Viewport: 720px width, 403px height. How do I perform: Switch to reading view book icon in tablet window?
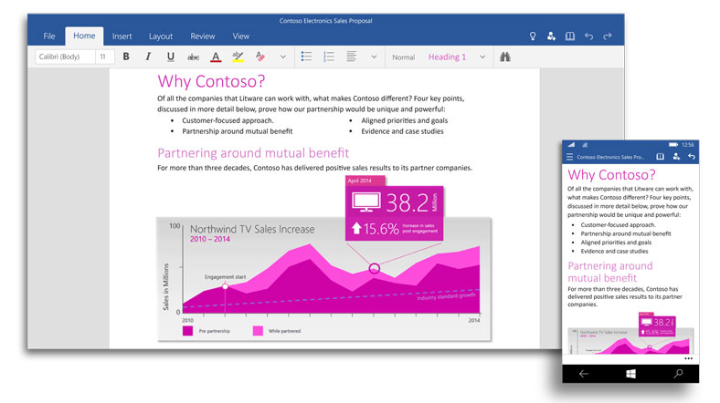coord(570,36)
